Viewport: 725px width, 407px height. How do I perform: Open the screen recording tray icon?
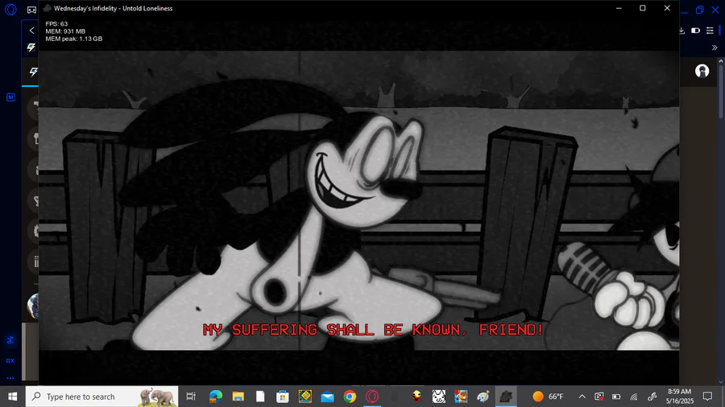click(599, 397)
